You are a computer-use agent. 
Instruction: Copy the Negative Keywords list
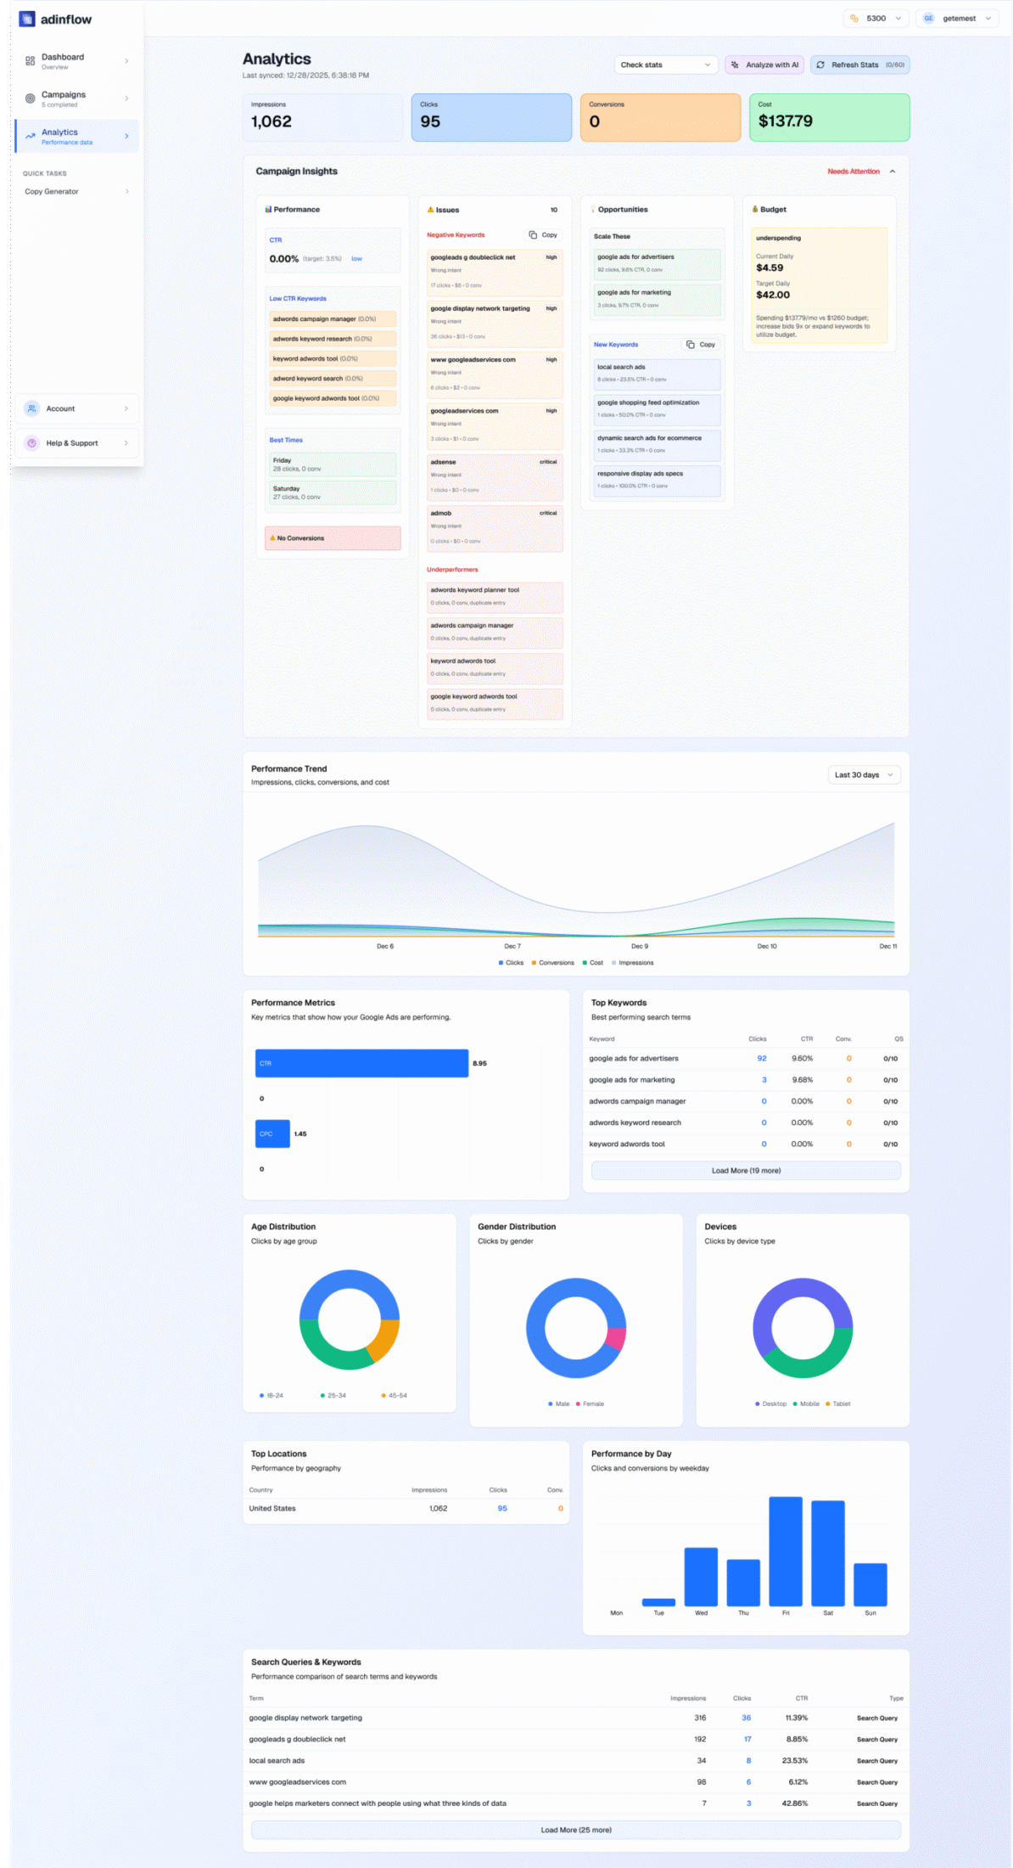click(x=543, y=235)
